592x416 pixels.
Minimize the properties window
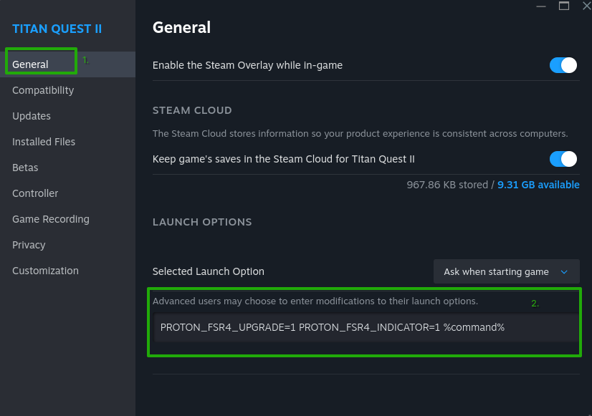tap(540, 6)
